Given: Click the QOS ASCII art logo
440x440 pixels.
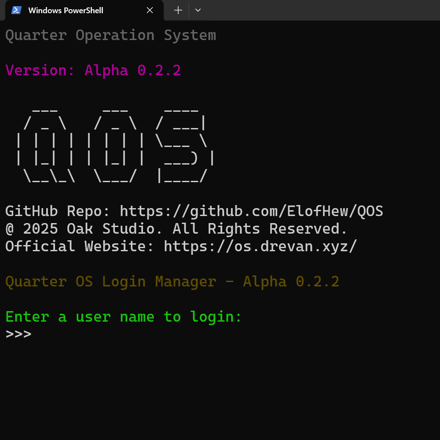Looking at the screenshot, I should pyautogui.click(x=115, y=145).
